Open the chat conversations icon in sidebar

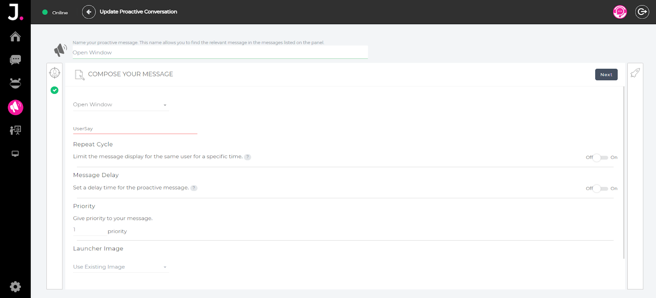(x=15, y=60)
